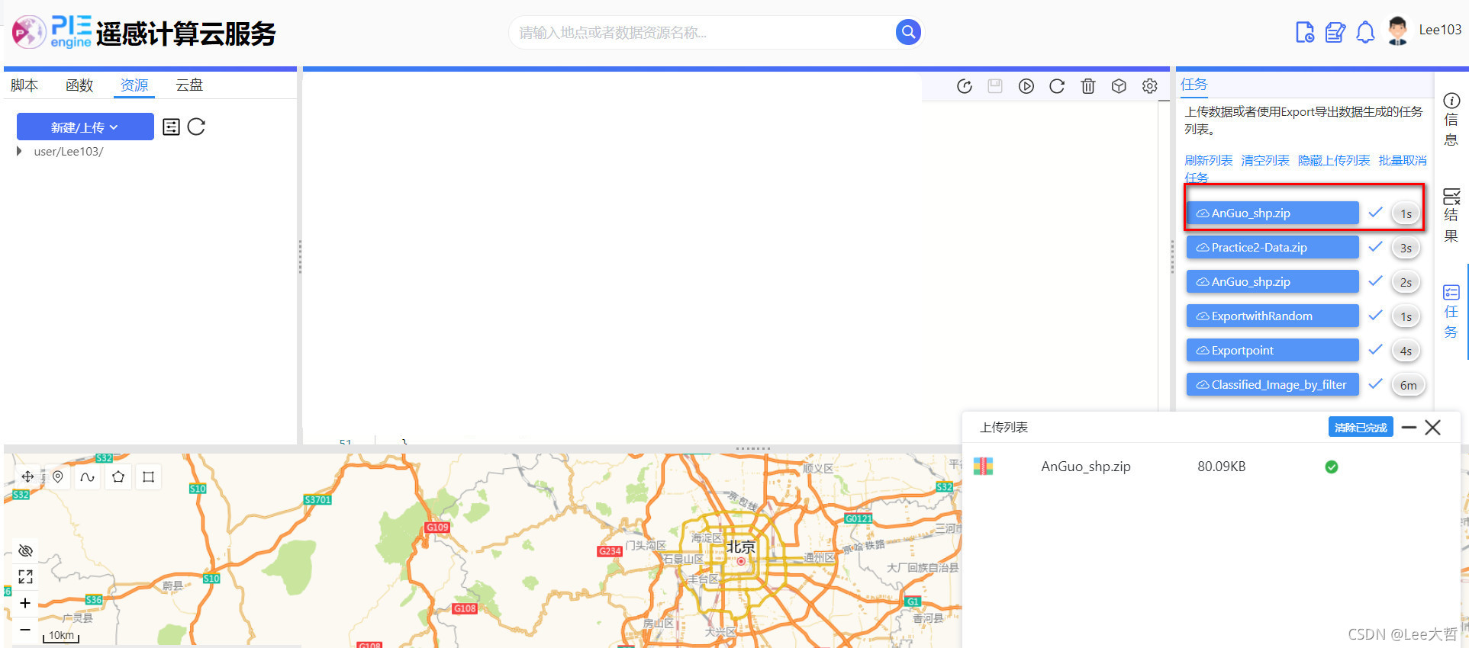1469x648 pixels.
Task: Switch to the 函数 tab
Action: [x=79, y=85]
